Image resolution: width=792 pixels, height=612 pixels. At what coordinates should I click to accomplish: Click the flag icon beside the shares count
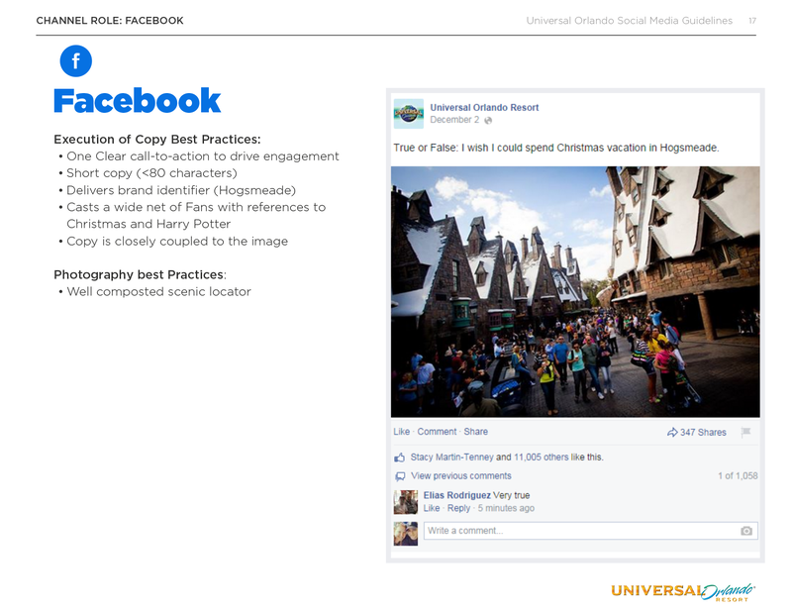[745, 432]
